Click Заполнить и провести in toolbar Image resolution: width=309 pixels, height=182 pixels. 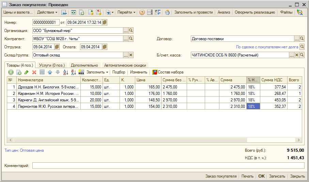pyautogui.click(x=194, y=12)
